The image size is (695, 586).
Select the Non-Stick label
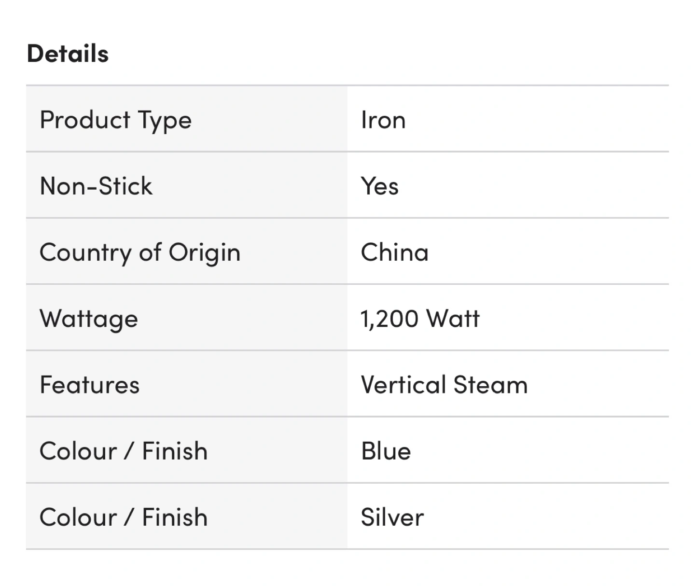click(x=96, y=186)
